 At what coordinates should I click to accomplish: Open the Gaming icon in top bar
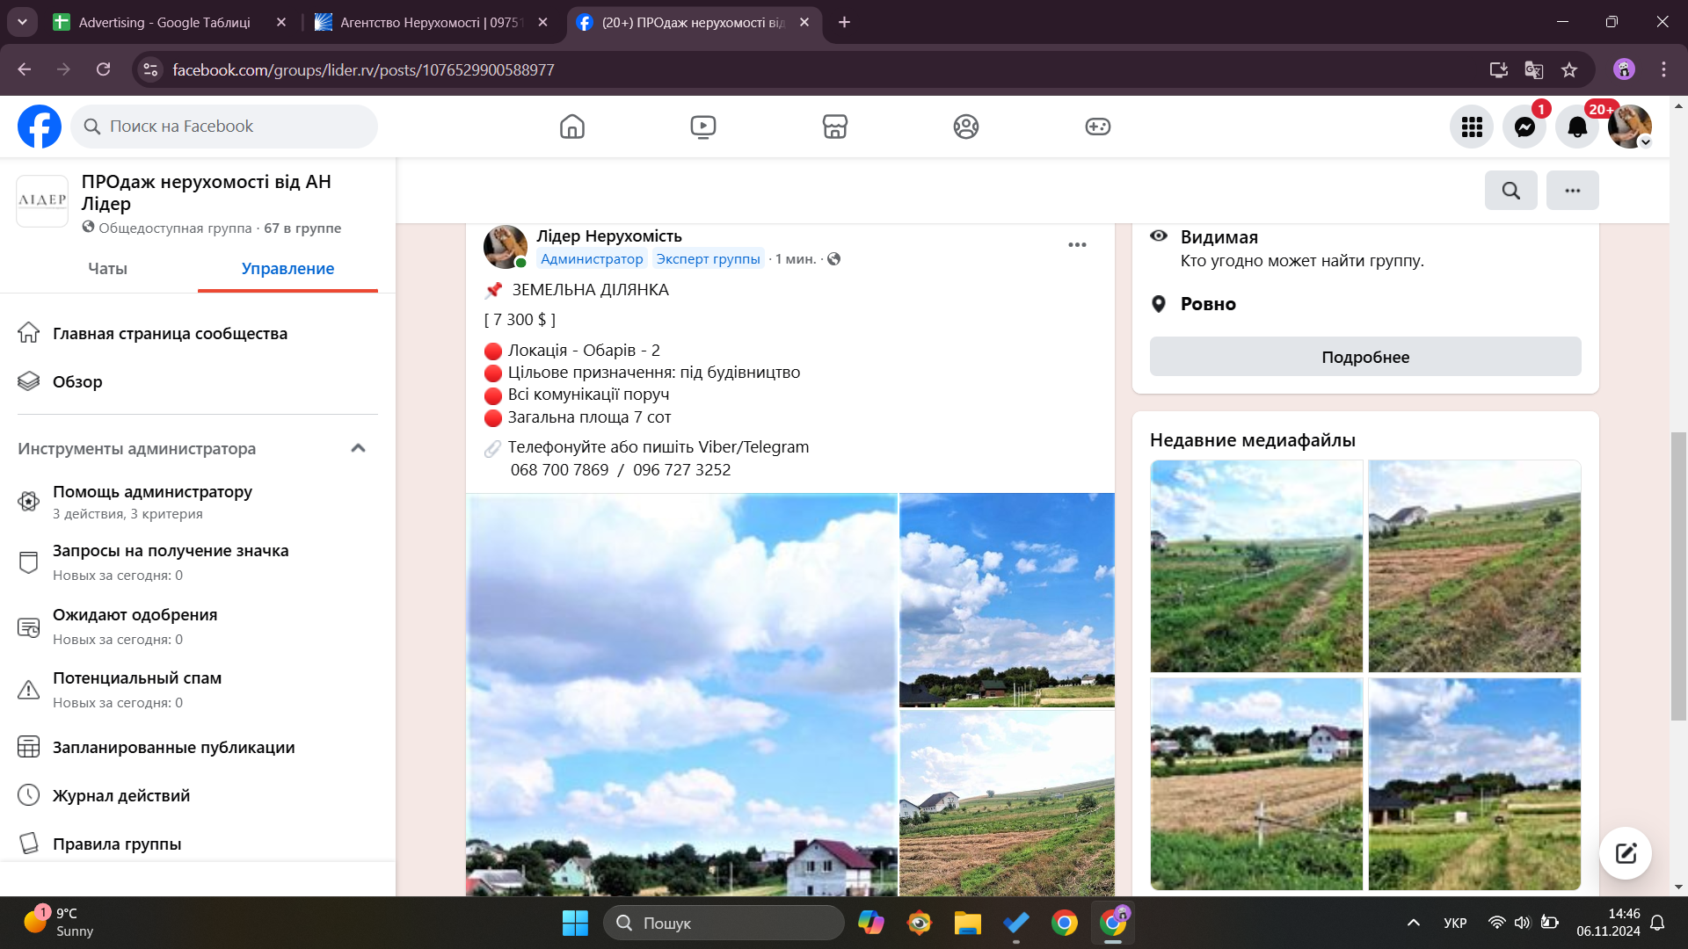tap(1097, 127)
